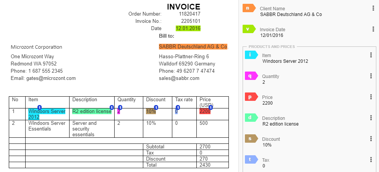Click the green 'v' Invoice Date tag
Image resolution: width=379 pixels, height=172 pixels.
coord(249,29)
